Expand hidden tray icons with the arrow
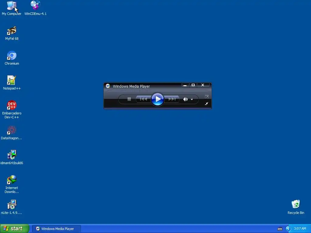311x233 pixels. (x=288, y=229)
